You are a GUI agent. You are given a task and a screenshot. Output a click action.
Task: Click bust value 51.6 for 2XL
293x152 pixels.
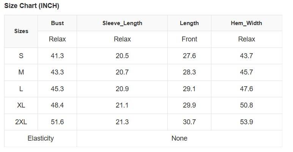pyautogui.click(x=57, y=122)
